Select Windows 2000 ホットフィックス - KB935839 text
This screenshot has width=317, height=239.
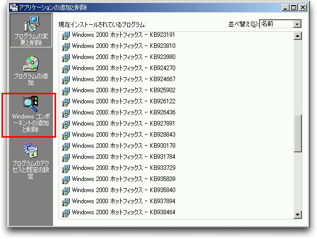(x=124, y=179)
